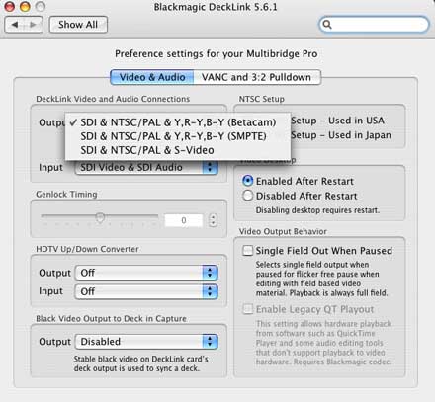Click the yellow minimize window button
Screen dimensions: 435x402
[x=25, y=7]
